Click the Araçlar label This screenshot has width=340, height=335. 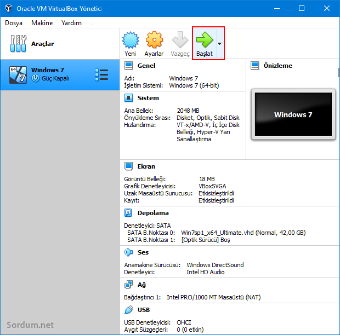point(43,44)
